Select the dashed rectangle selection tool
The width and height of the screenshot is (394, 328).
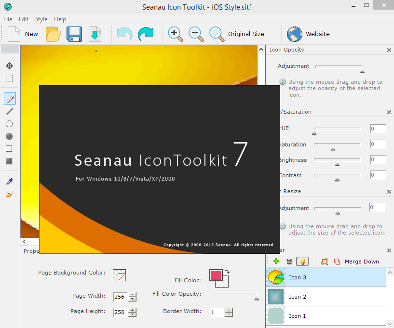tap(9, 78)
